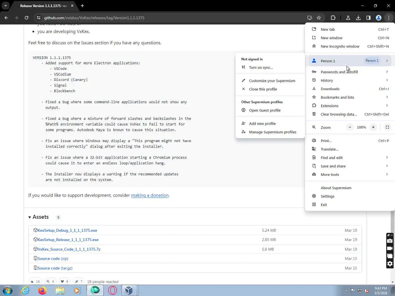The height and width of the screenshot is (296, 395).
Task: Open a new tab with plus button
Action: click(82, 6)
